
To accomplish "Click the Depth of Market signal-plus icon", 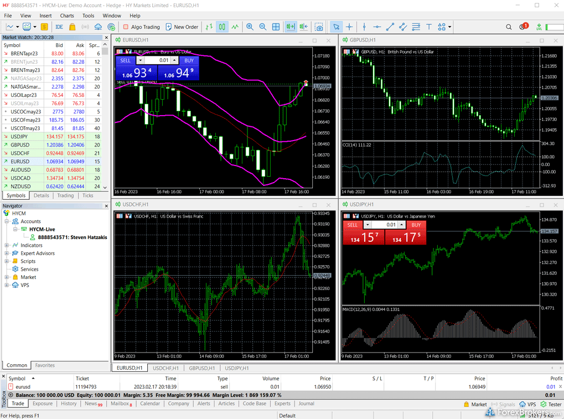I will coord(111,27).
